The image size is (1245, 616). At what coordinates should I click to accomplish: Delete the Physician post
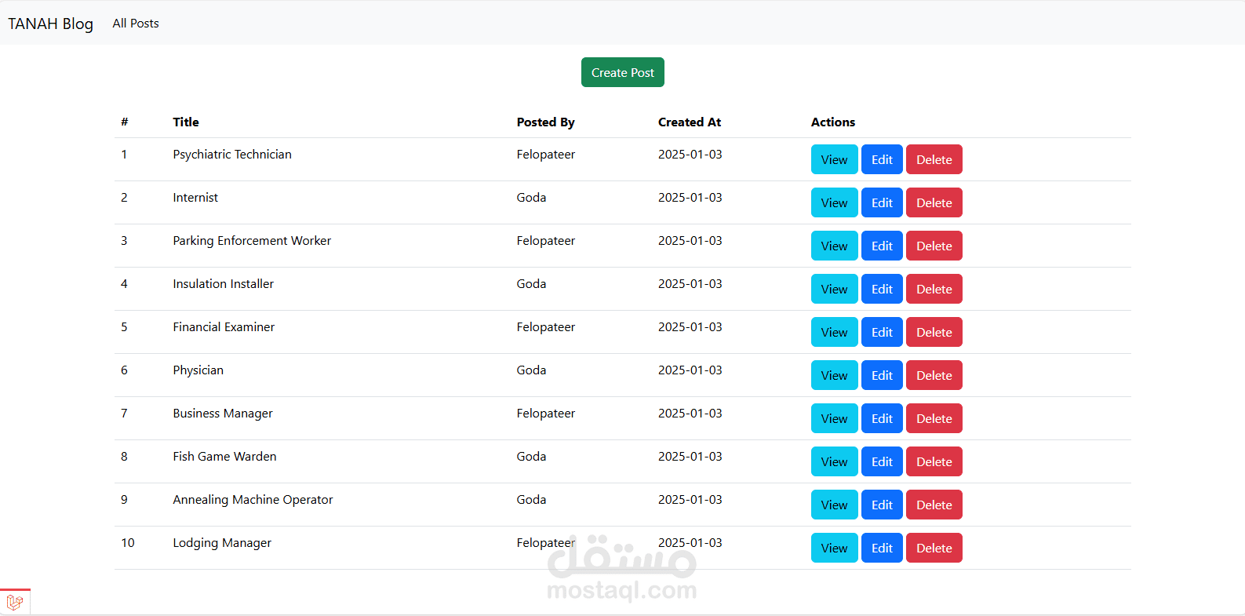pyautogui.click(x=934, y=375)
